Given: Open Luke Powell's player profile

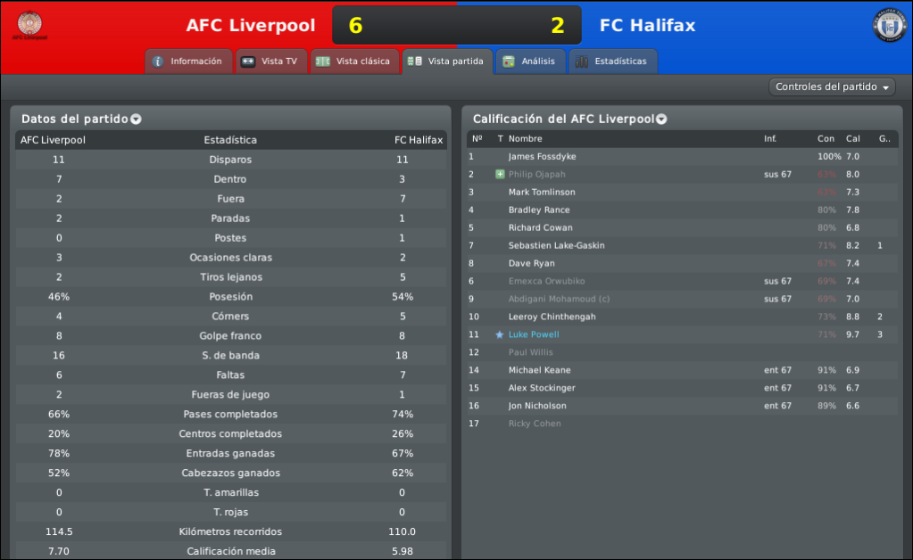Looking at the screenshot, I should 534,335.
